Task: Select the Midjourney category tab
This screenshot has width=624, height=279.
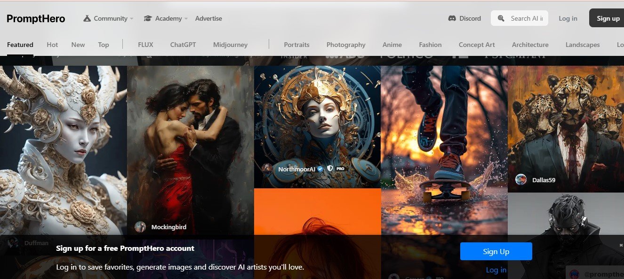Action: [230, 45]
